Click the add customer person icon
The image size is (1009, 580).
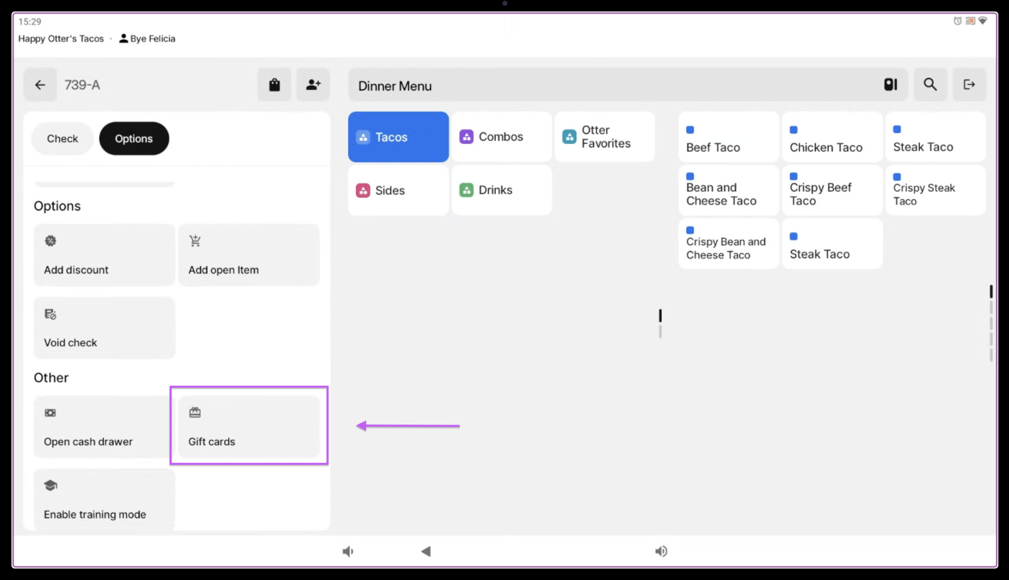pyautogui.click(x=313, y=85)
